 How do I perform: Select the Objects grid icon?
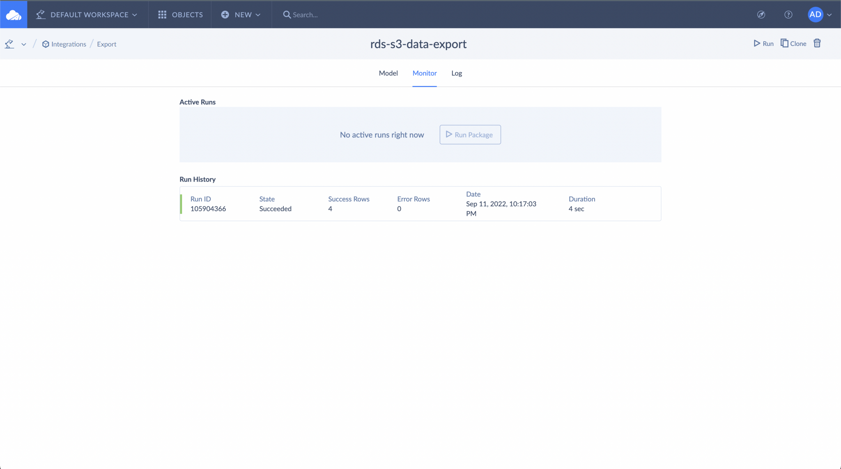point(163,14)
